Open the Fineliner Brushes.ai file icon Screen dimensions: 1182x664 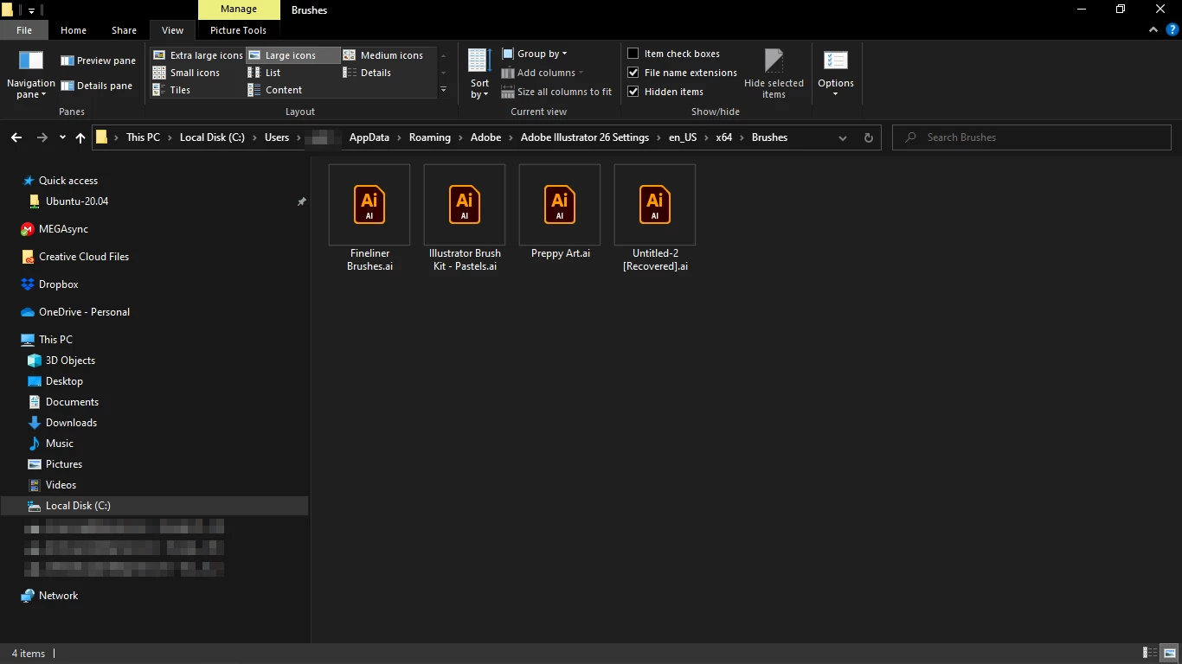tap(369, 205)
